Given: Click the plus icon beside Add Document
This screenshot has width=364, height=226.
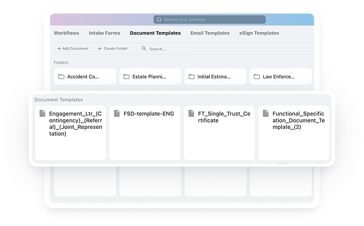Looking at the screenshot, I should click(59, 48).
